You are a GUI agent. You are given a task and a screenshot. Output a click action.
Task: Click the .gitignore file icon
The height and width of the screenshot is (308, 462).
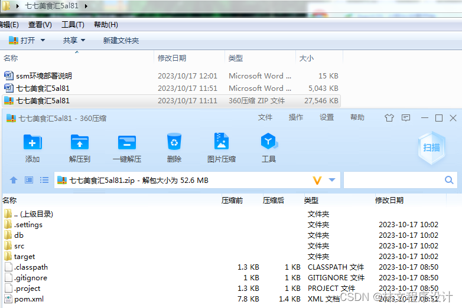8,278
